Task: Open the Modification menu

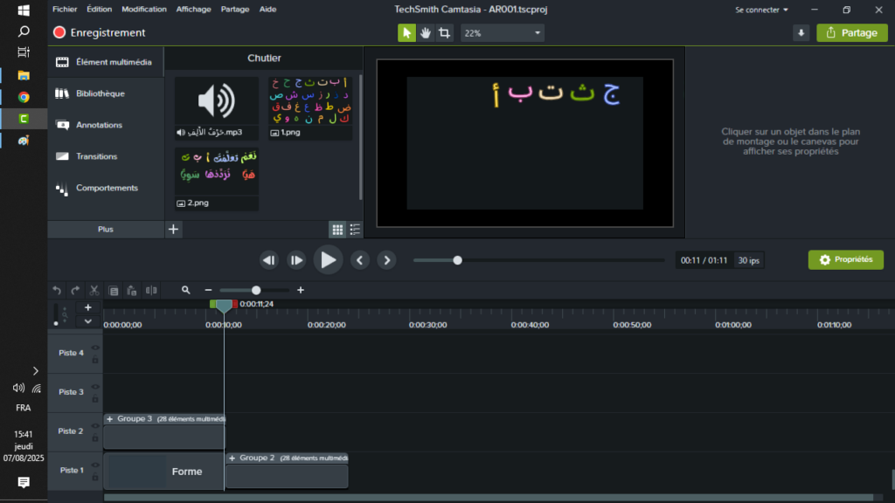Action: [144, 9]
